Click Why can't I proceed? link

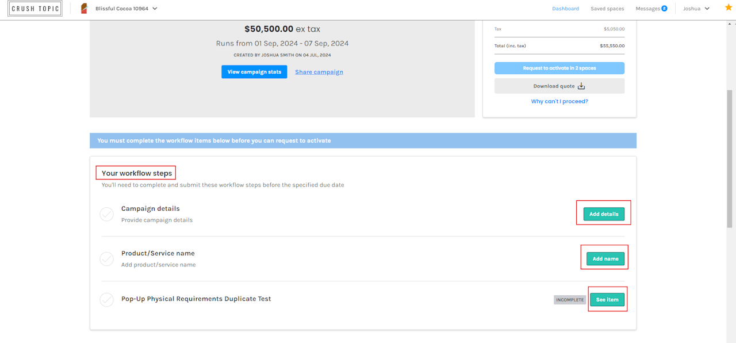pyautogui.click(x=559, y=101)
